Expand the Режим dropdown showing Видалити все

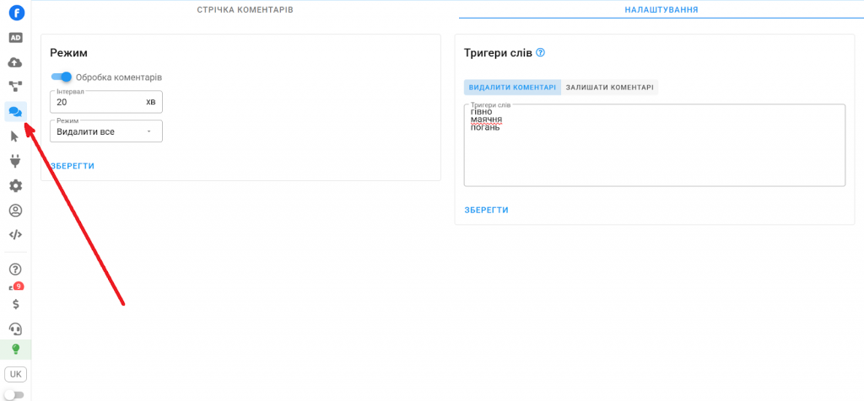click(x=106, y=131)
